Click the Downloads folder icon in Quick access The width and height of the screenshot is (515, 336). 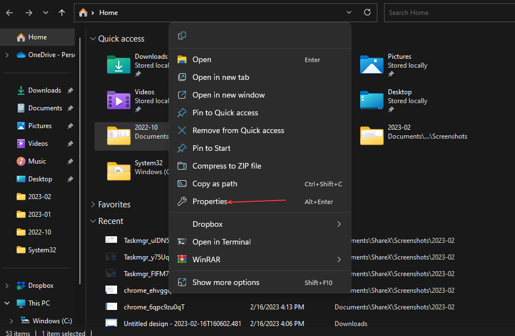coord(118,65)
